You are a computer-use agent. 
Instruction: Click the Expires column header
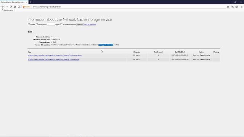click(x=201, y=52)
